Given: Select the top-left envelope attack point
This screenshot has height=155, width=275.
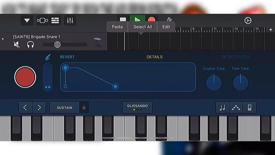Looking at the screenshot, I should point(65,68).
